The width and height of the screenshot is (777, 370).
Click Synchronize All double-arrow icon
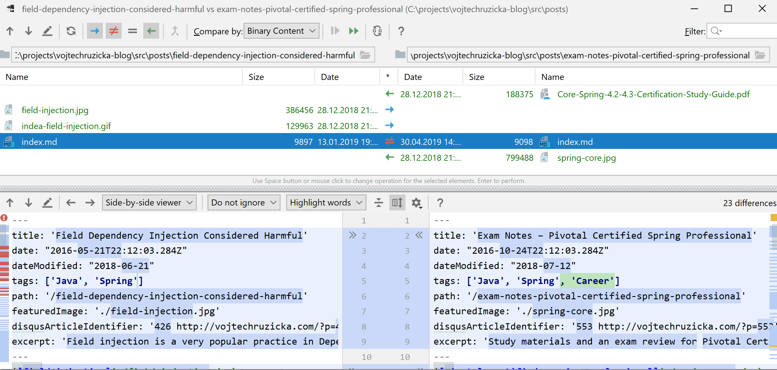(354, 31)
